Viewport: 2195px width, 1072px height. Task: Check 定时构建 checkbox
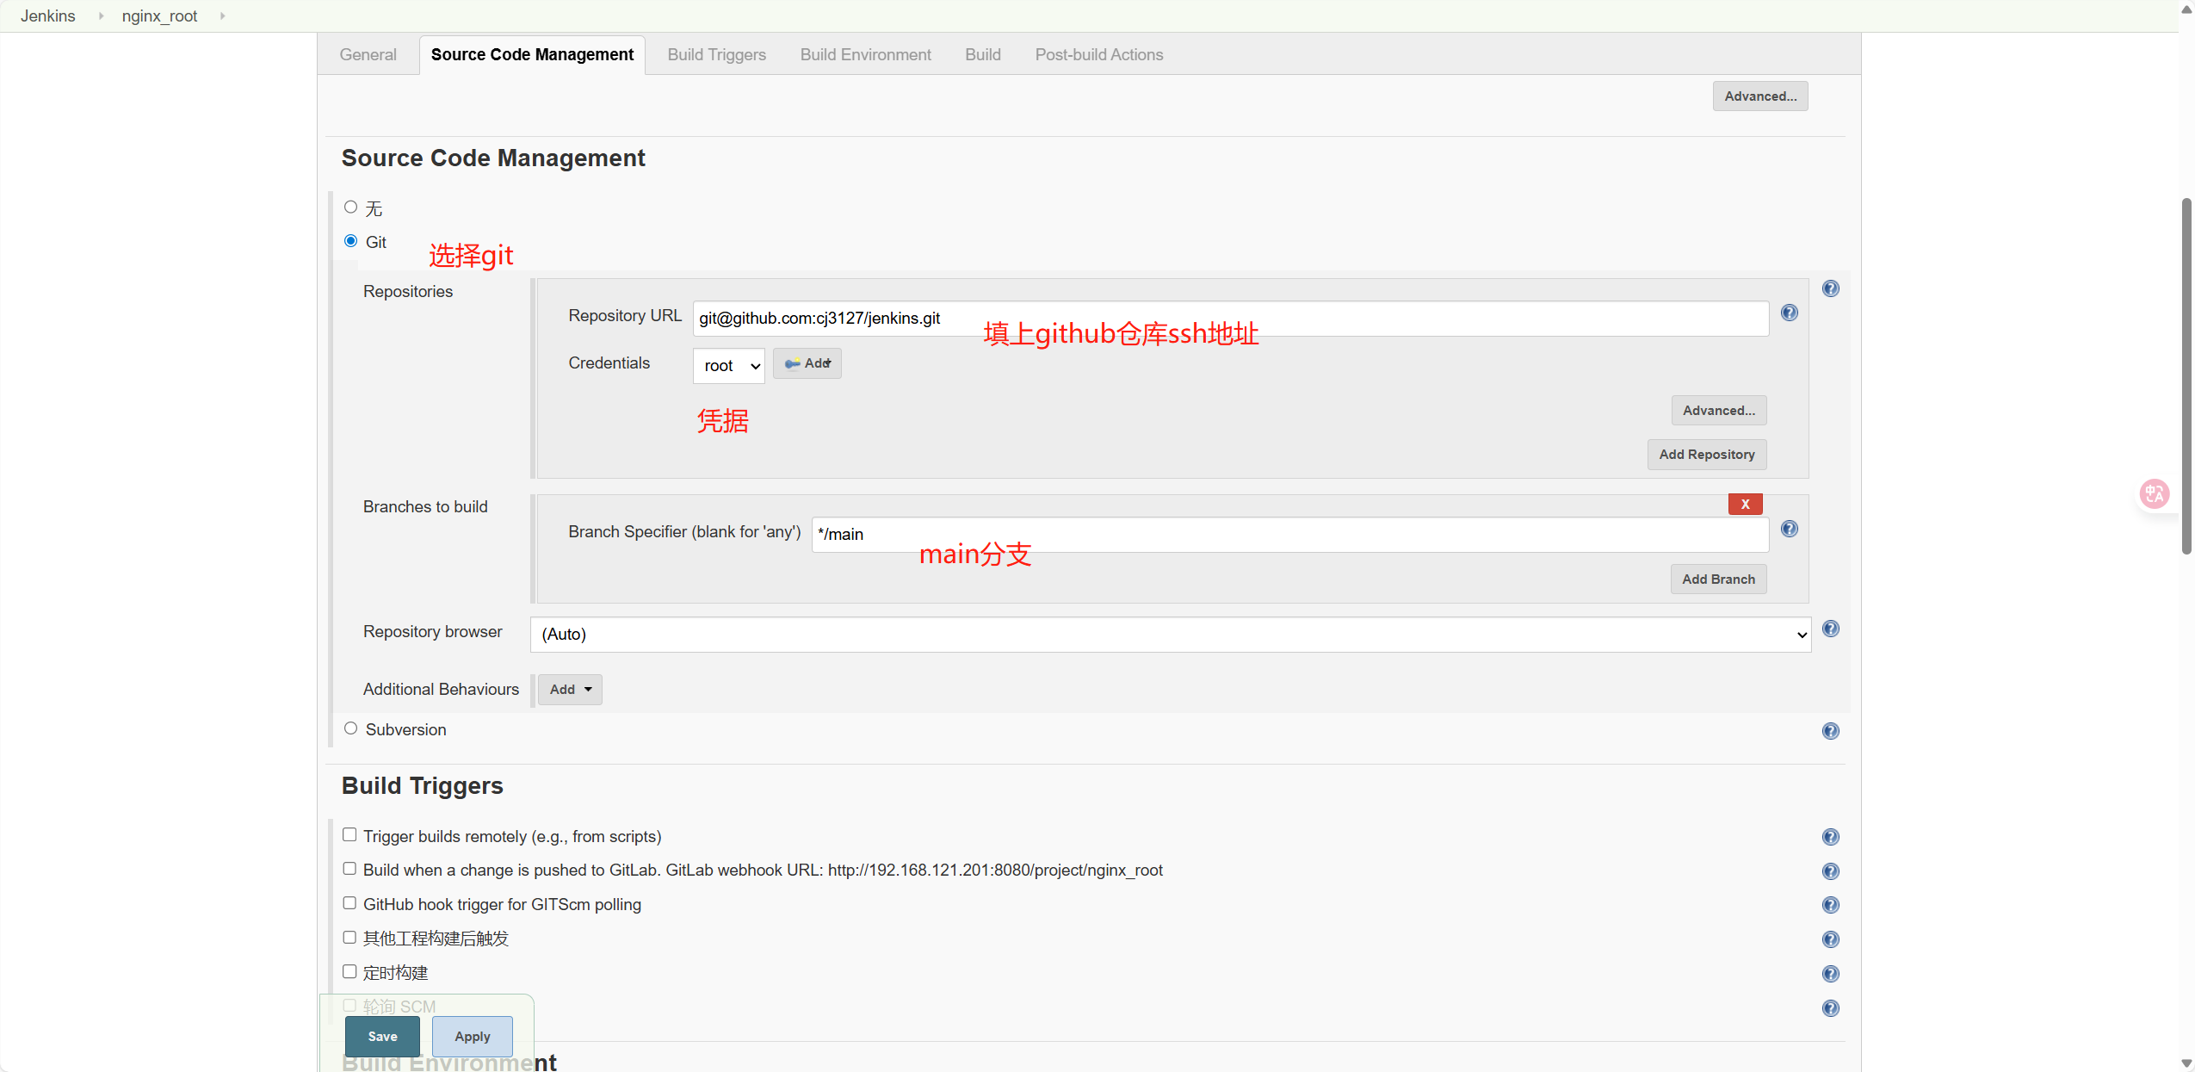(x=349, y=971)
